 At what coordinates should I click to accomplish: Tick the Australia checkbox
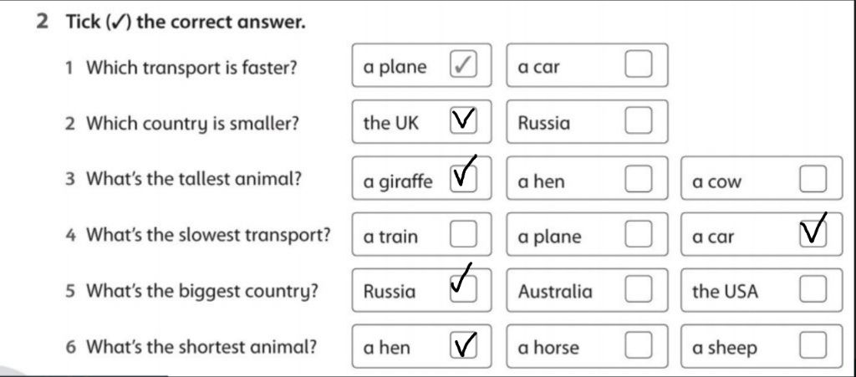pyautogui.click(x=638, y=289)
